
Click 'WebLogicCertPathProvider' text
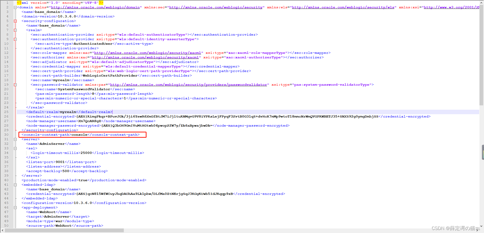coord(110,76)
